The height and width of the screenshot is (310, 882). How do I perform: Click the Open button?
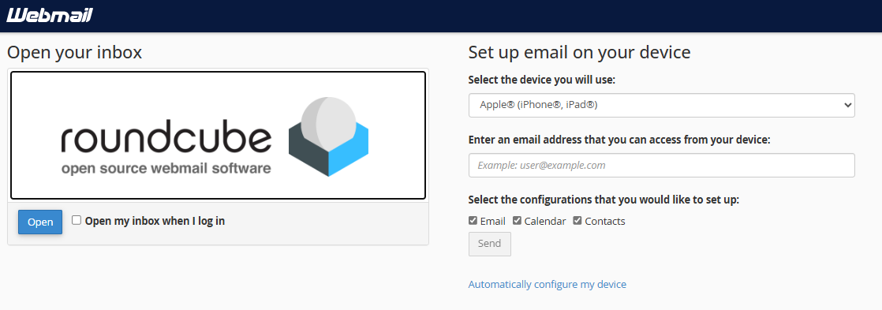pos(40,222)
